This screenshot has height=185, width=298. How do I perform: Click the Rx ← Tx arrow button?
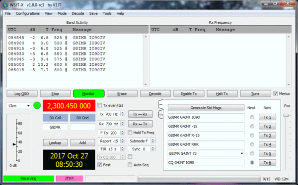[x=140, y=124]
